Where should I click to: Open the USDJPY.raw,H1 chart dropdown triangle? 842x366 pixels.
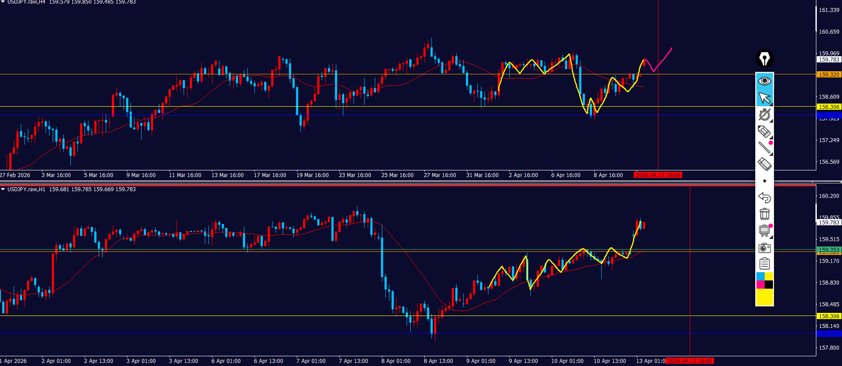tap(3, 189)
